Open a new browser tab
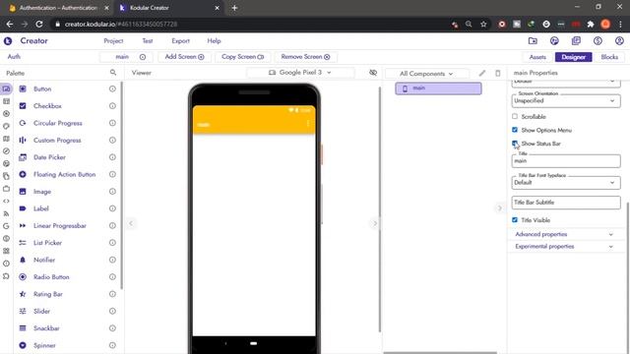 tap(234, 8)
